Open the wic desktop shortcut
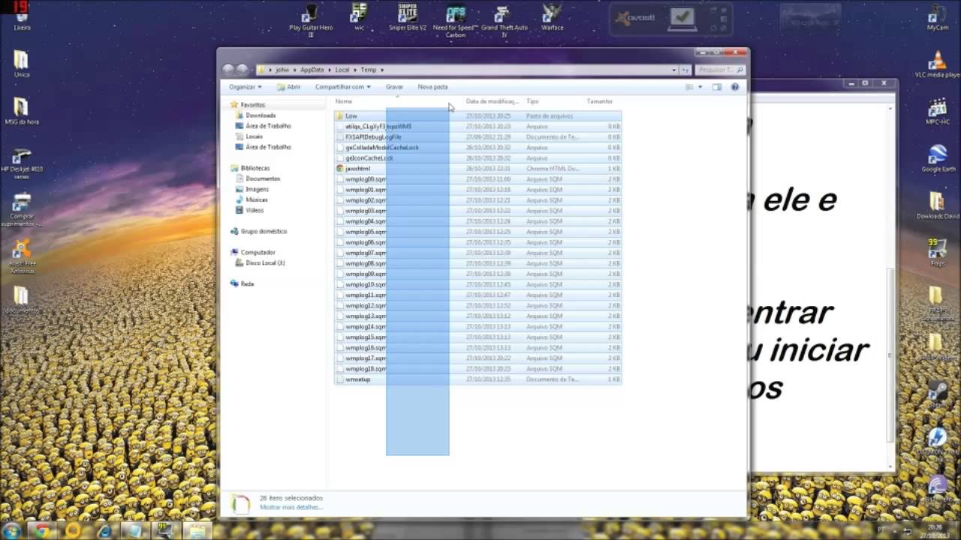 point(359,16)
